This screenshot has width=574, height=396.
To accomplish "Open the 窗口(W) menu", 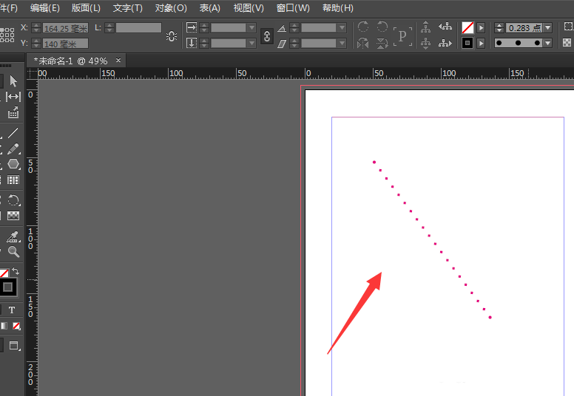I will [293, 8].
